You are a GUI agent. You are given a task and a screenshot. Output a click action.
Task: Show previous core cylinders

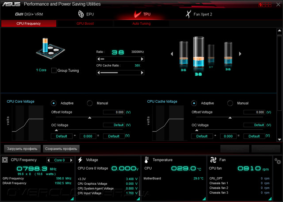(172, 54)
